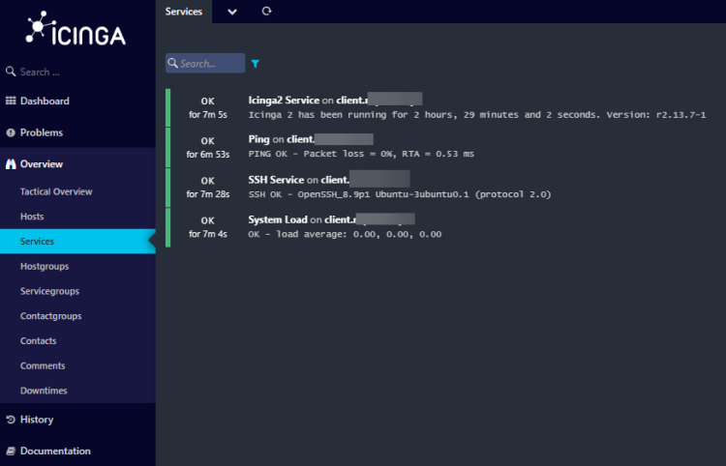Switch to the Services tab
This screenshot has width=726, height=466.
click(184, 12)
